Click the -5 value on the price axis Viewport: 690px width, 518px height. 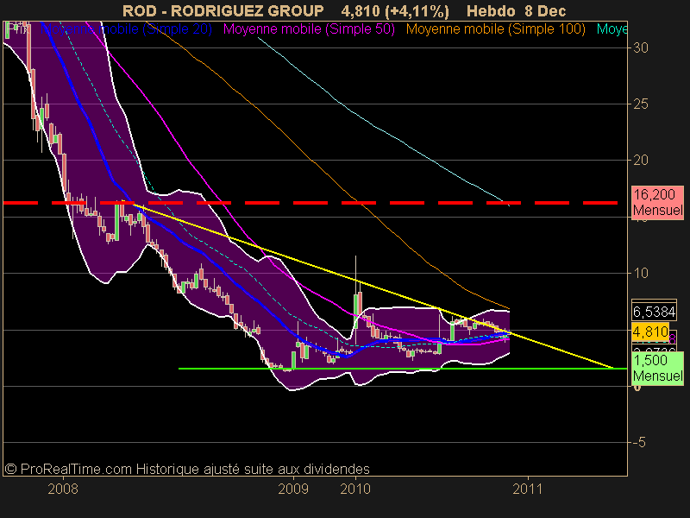click(639, 442)
